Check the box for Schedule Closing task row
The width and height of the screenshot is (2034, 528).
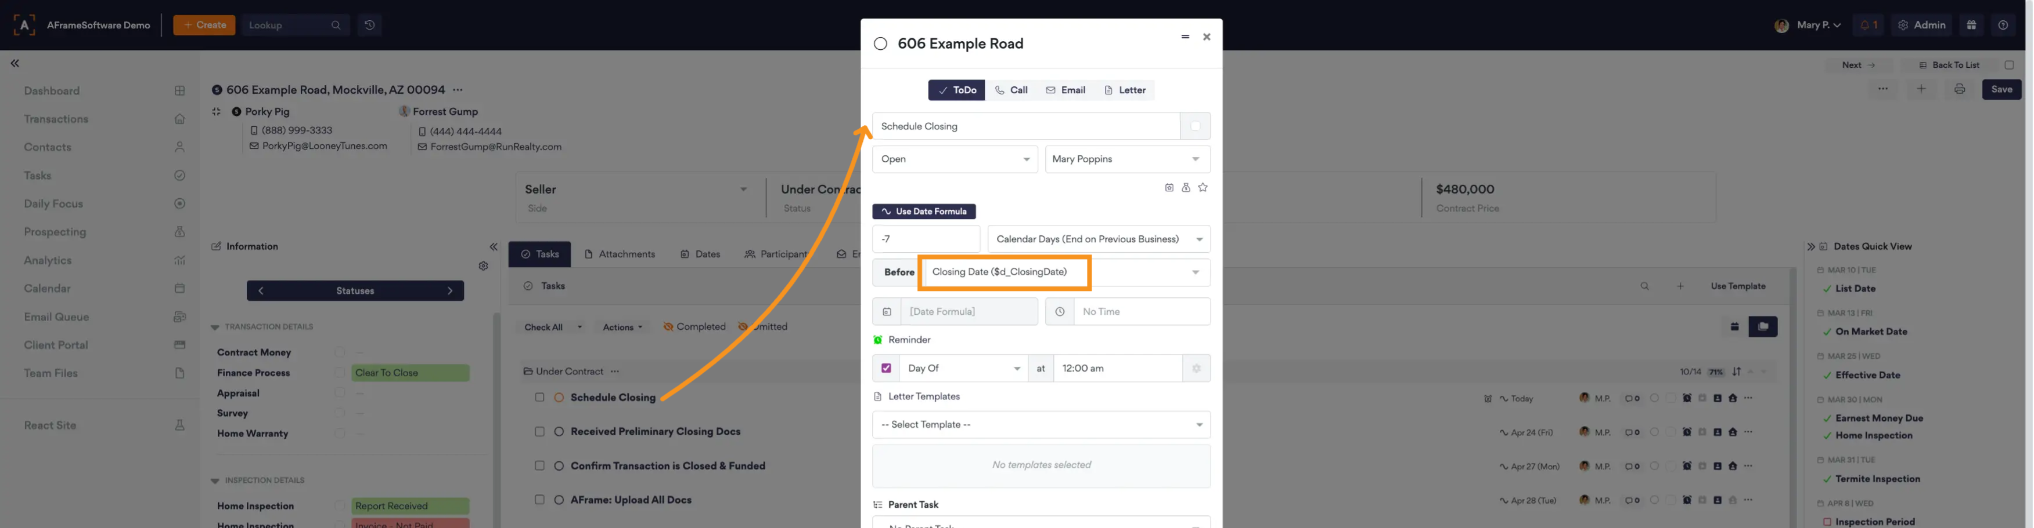(x=540, y=397)
